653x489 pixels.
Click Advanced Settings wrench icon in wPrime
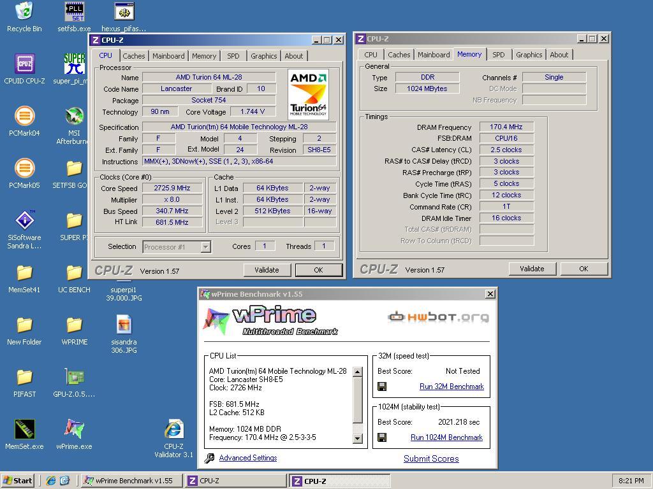(209, 458)
